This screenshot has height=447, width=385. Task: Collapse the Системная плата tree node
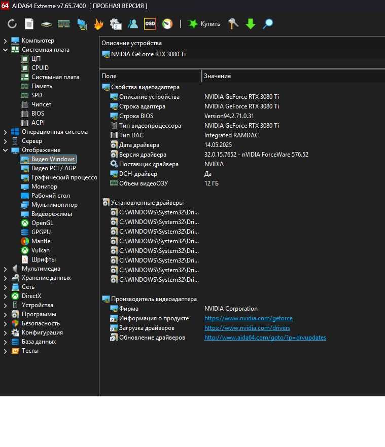coord(5,50)
